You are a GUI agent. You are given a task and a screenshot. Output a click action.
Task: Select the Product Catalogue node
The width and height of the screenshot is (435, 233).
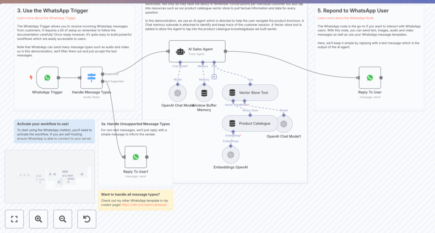coord(250,123)
